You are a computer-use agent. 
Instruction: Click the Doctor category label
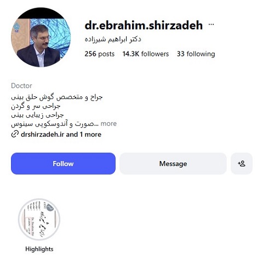[x=21, y=85]
